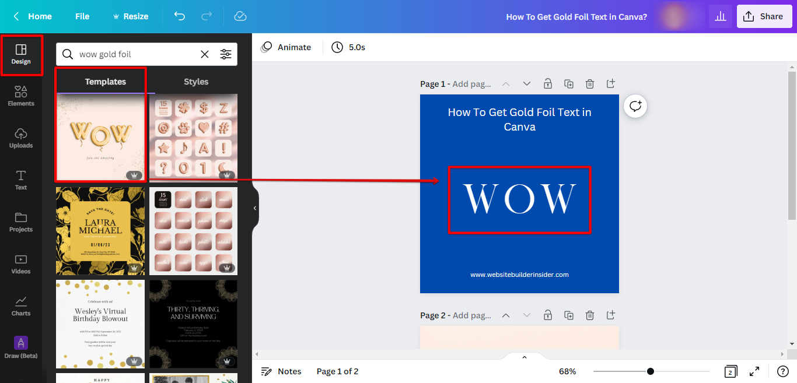Screen dimensions: 797x383
Task: Collapse the templates side panel
Action: [x=254, y=208]
